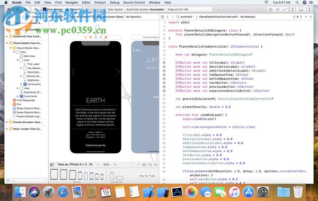Open the Editor menu

point(86,3)
